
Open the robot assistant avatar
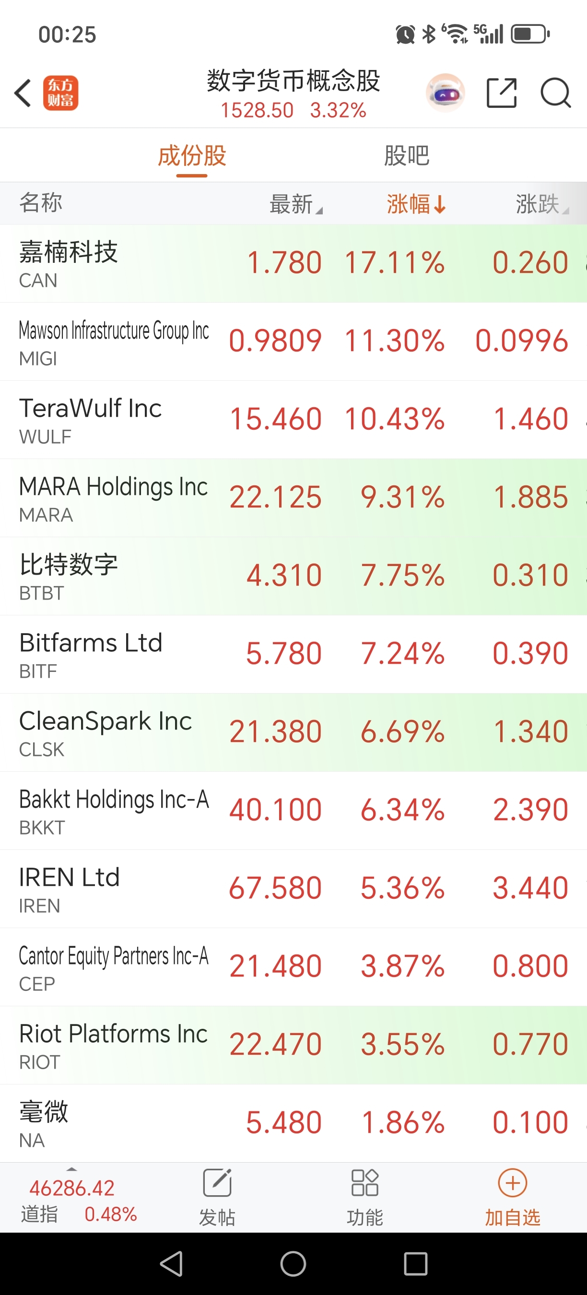point(445,93)
